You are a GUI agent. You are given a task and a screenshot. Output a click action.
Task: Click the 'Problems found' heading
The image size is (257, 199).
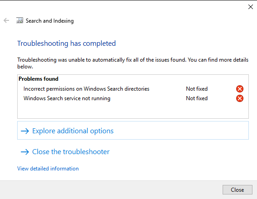pos(38,79)
